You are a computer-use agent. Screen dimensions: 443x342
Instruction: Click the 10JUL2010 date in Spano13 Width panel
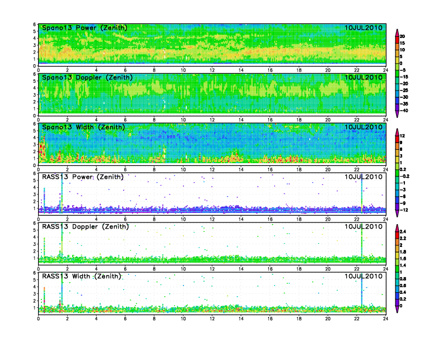coord(364,127)
